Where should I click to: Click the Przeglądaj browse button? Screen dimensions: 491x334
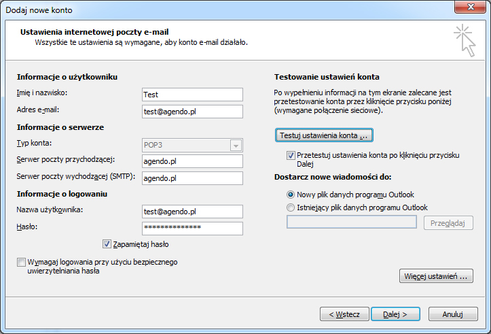448,223
